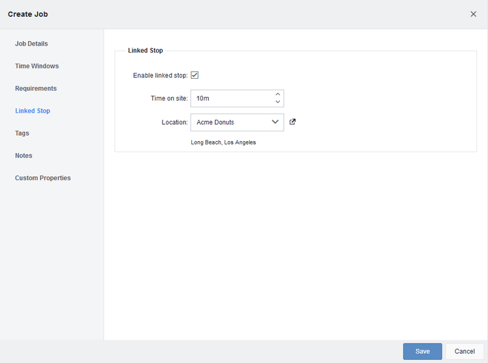Click the Enable linked stop label
Image resolution: width=488 pixels, height=363 pixels.
[160, 75]
